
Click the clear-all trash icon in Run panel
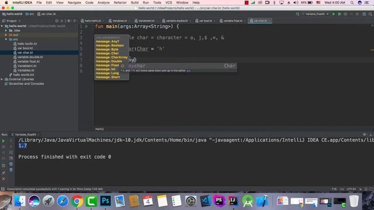point(11,170)
